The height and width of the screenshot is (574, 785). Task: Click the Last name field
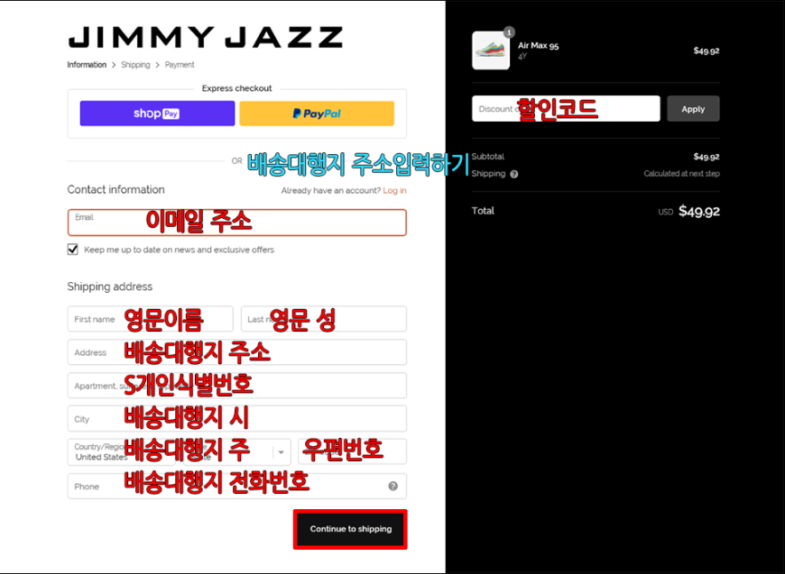tap(323, 319)
